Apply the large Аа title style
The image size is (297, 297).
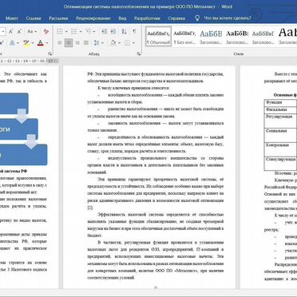pos(287,37)
